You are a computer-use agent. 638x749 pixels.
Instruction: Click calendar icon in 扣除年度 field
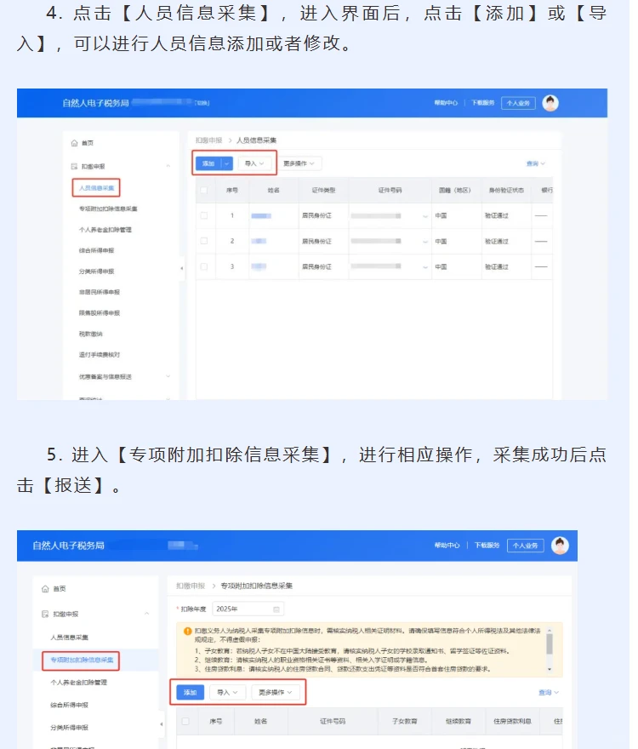(x=276, y=609)
